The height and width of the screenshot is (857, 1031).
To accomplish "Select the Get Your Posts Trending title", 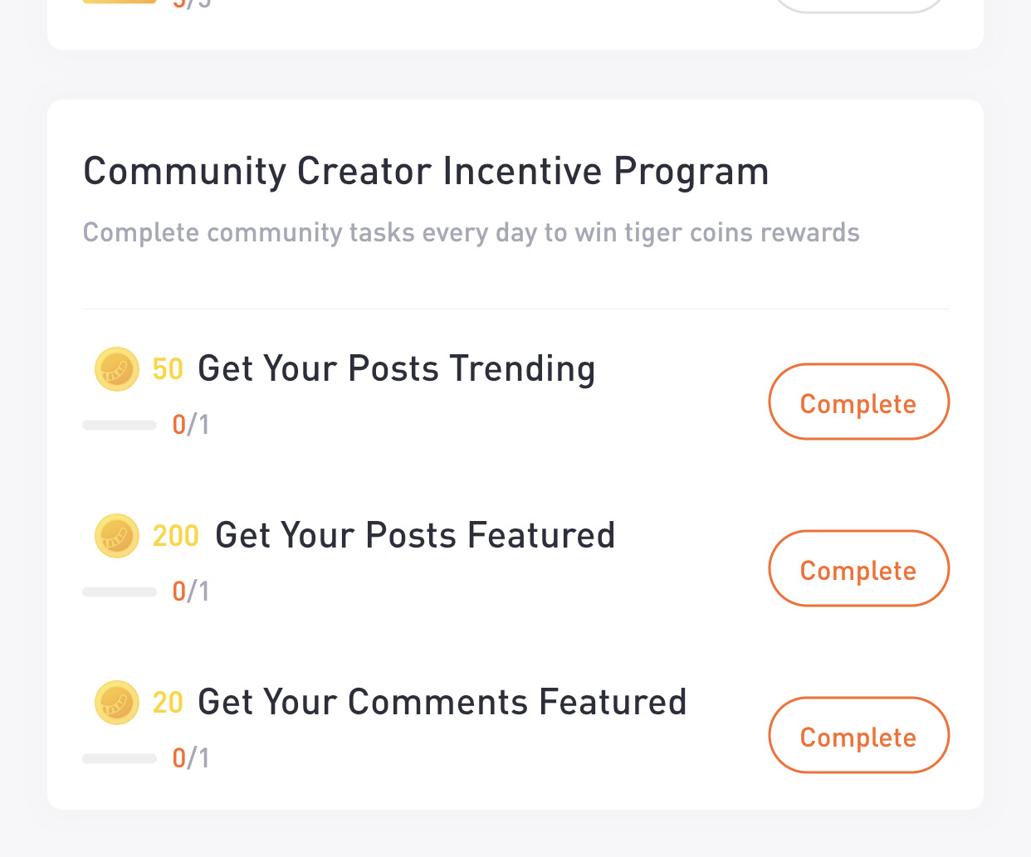I will tap(397, 369).
